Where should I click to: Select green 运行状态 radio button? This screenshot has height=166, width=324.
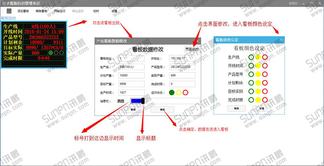[x=172, y=92]
